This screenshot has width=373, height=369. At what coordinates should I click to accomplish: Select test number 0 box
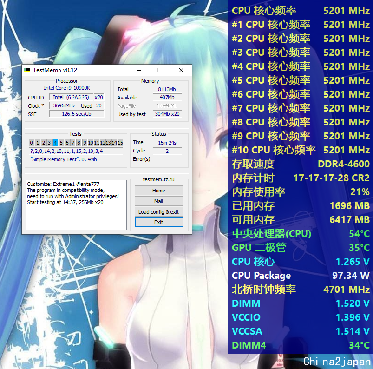31,143
